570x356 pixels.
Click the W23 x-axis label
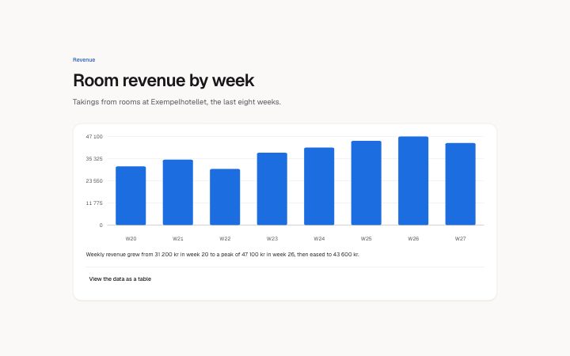[x=272, y=239]
